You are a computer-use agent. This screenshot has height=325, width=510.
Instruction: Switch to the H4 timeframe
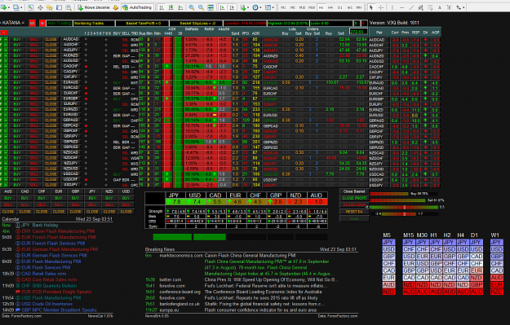[x=330, y=7]
